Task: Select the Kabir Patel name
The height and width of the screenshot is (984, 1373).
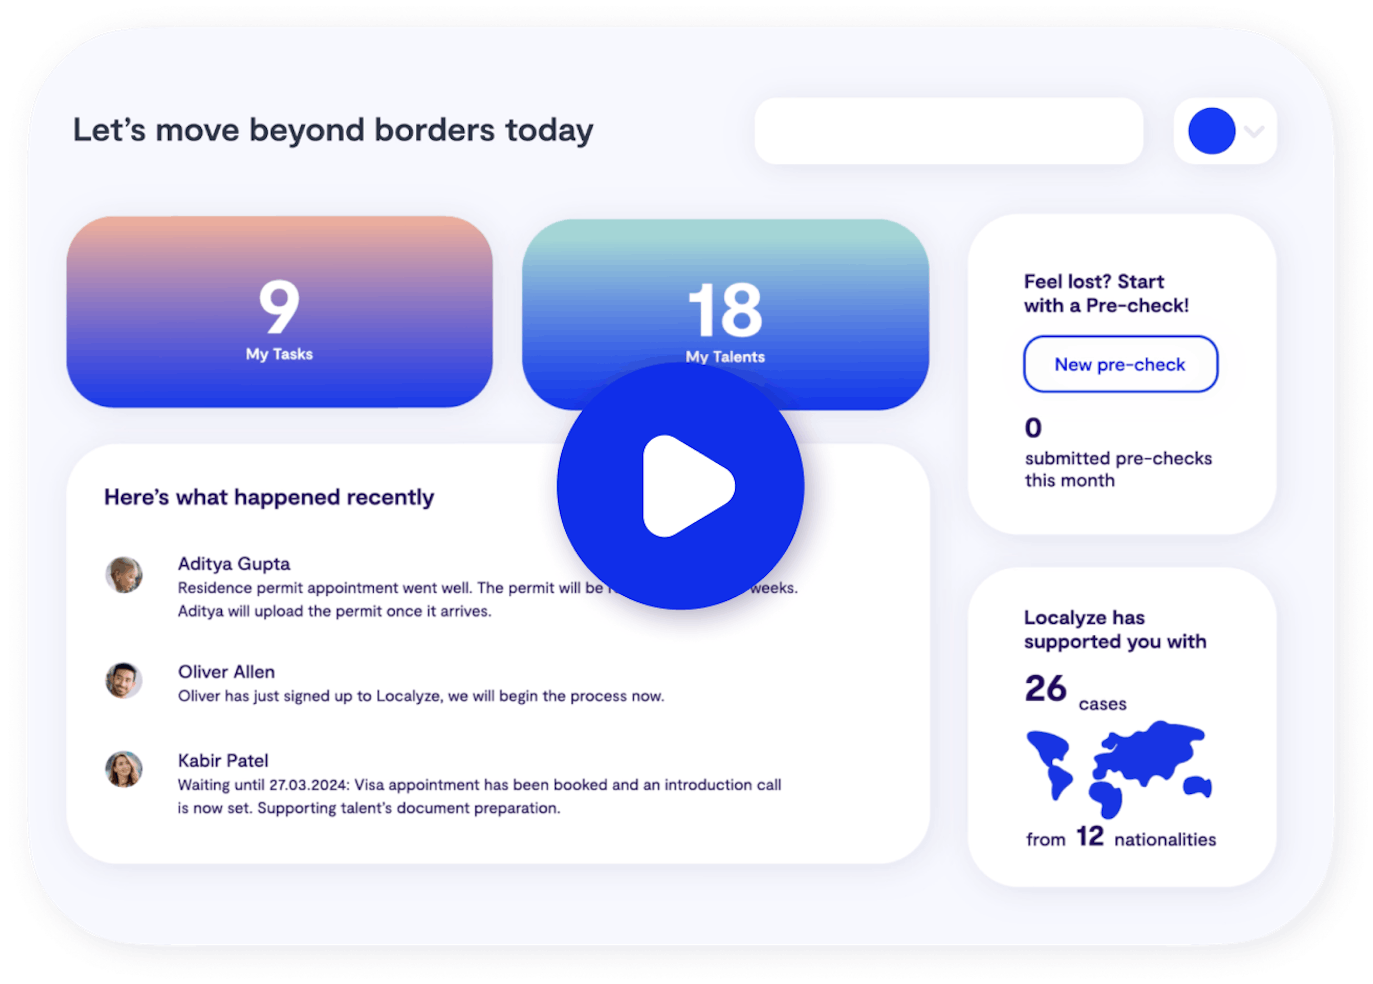Action: [x=223, y=761]
